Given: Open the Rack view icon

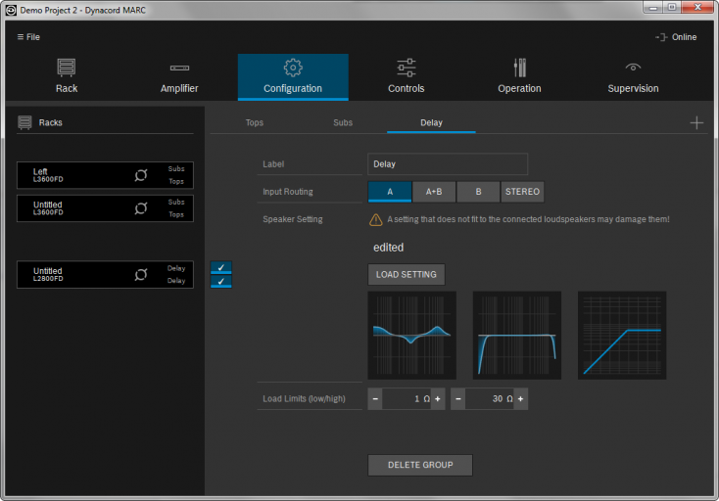Looking at the screenshot, I should 67,68.
